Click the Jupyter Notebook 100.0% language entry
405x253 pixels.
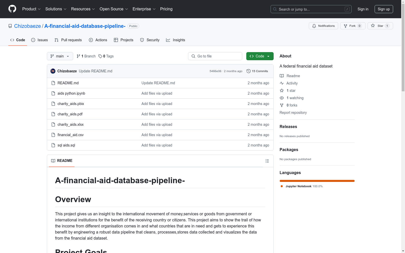[x=302, y=186]
